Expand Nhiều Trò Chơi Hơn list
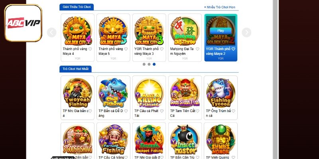Image resolution: width=319 pixels, height=159 pixels. pos(220,7)
